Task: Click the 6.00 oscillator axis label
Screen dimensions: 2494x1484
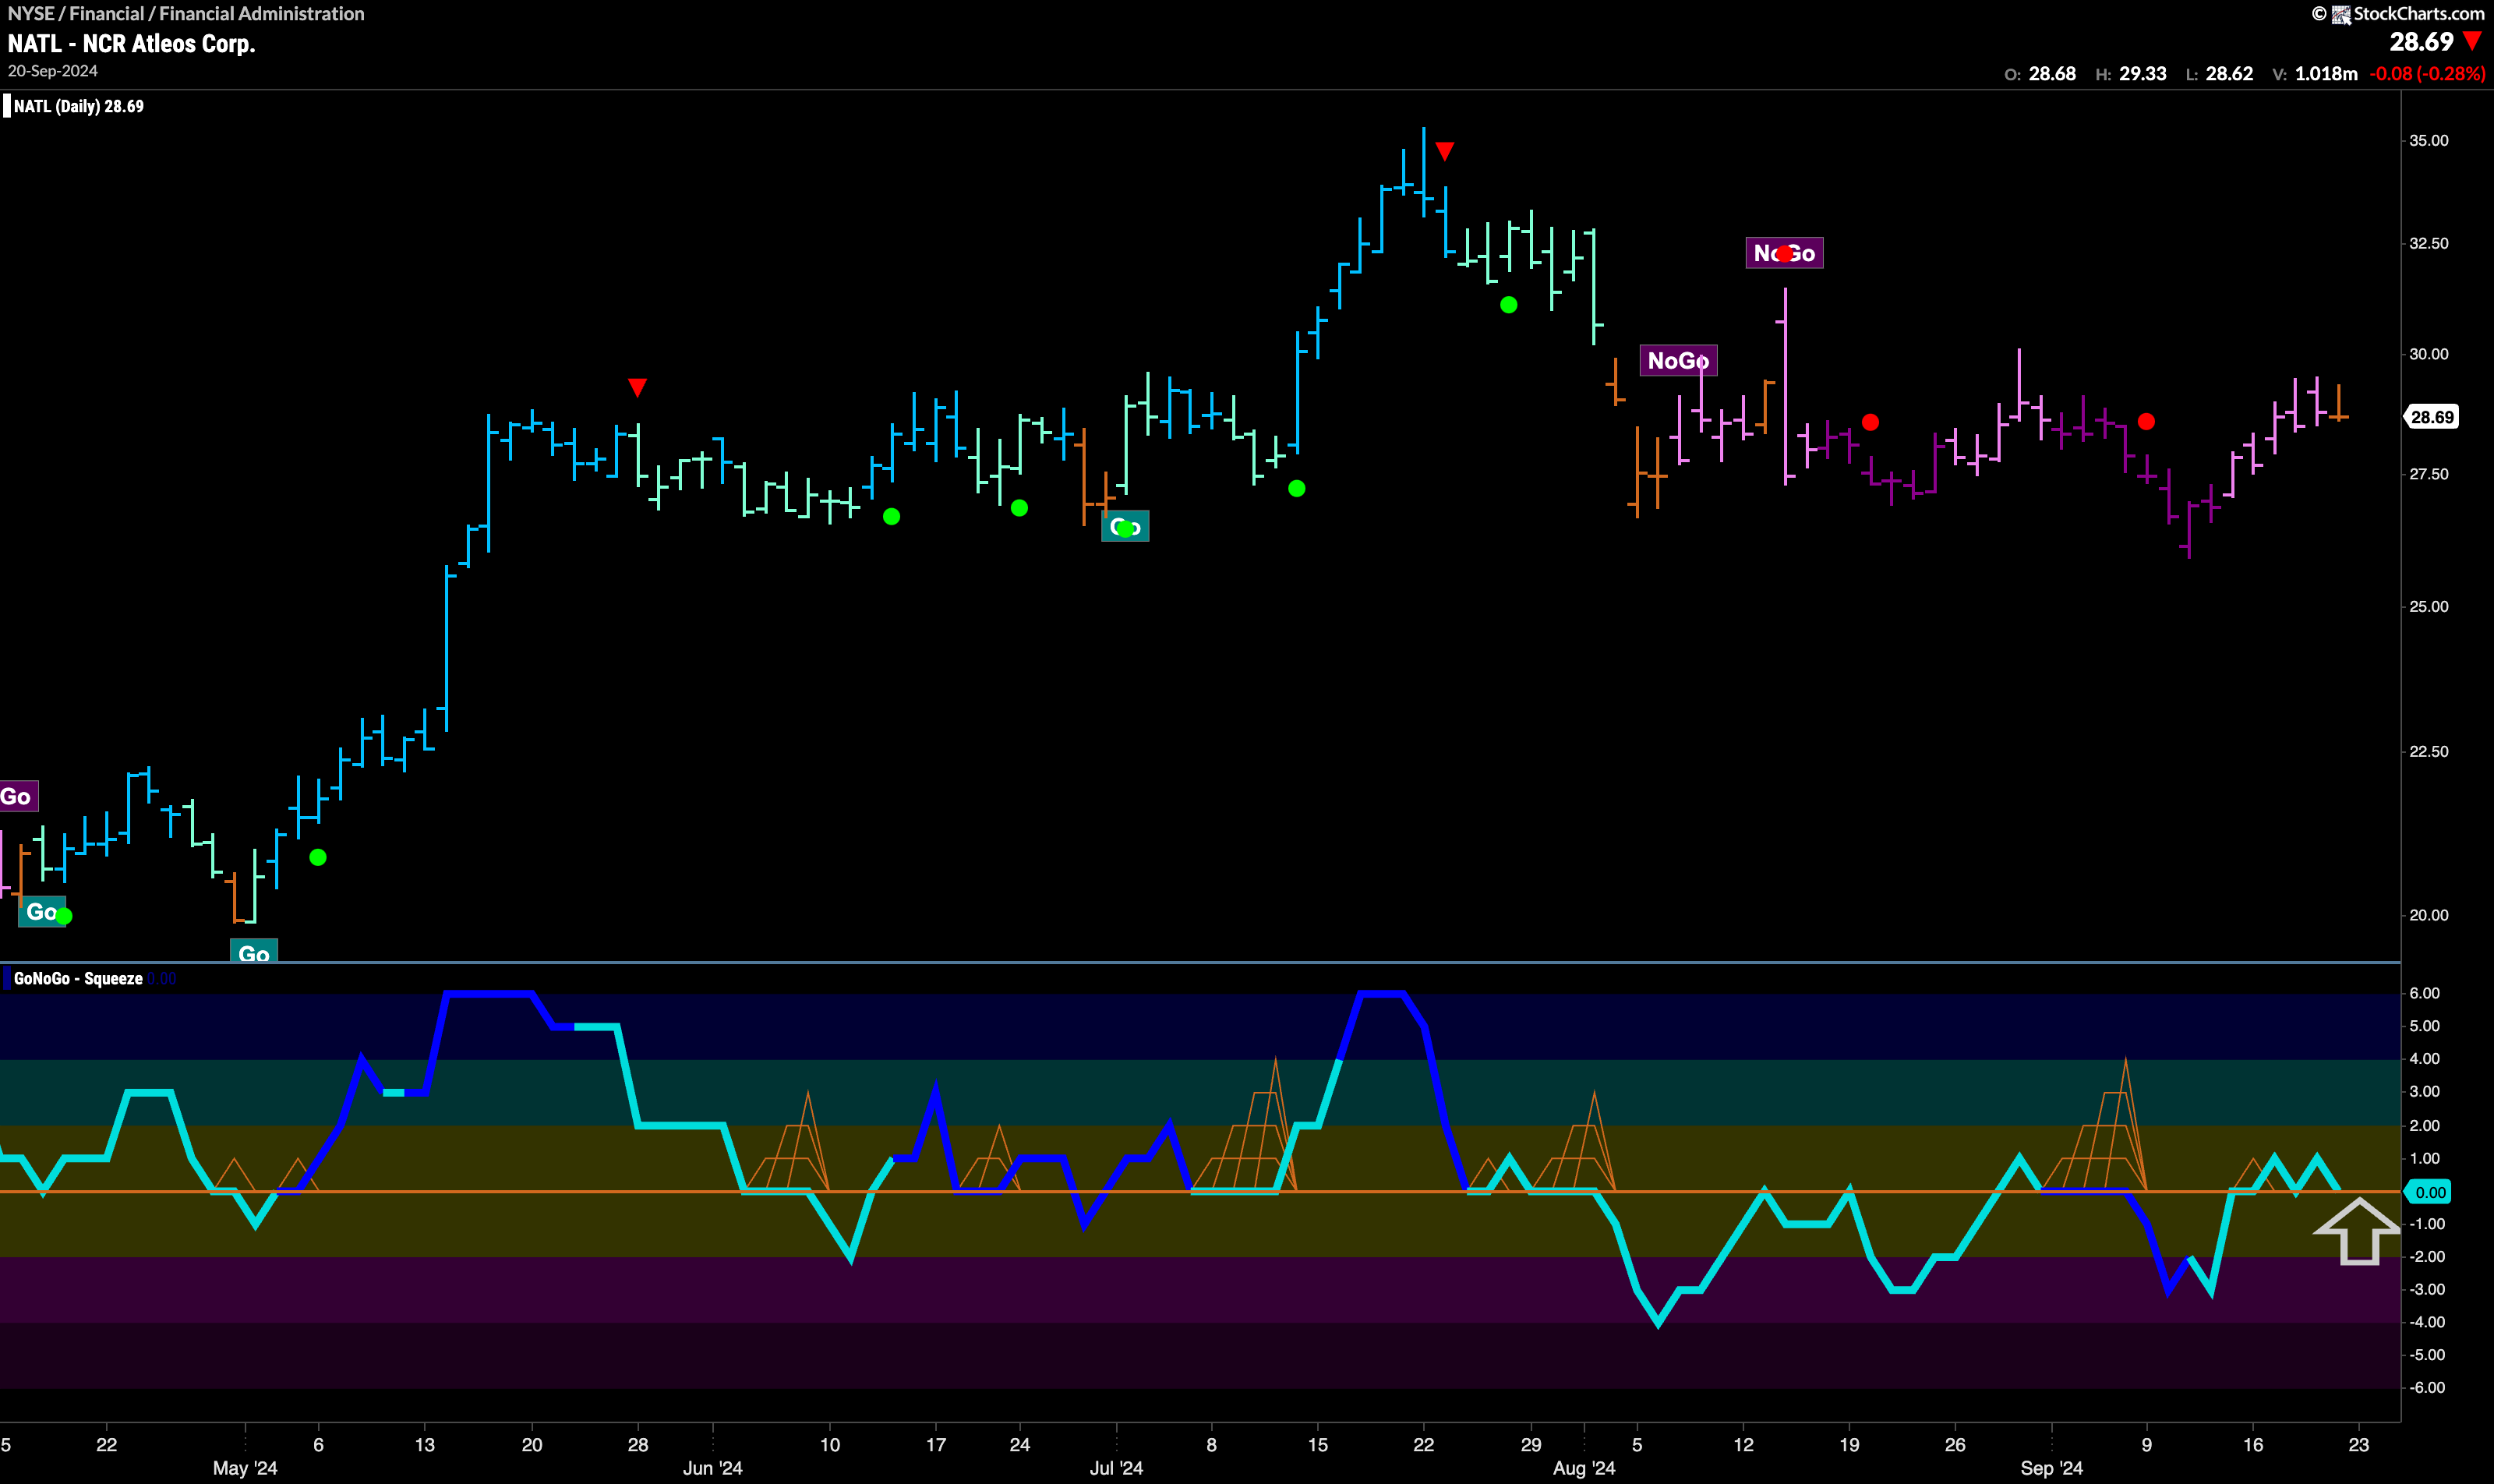Action: pyautogui.click(x=2424, y=993)
